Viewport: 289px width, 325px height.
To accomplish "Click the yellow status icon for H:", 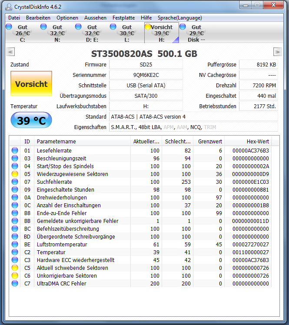I will click(x=148, y=27).
